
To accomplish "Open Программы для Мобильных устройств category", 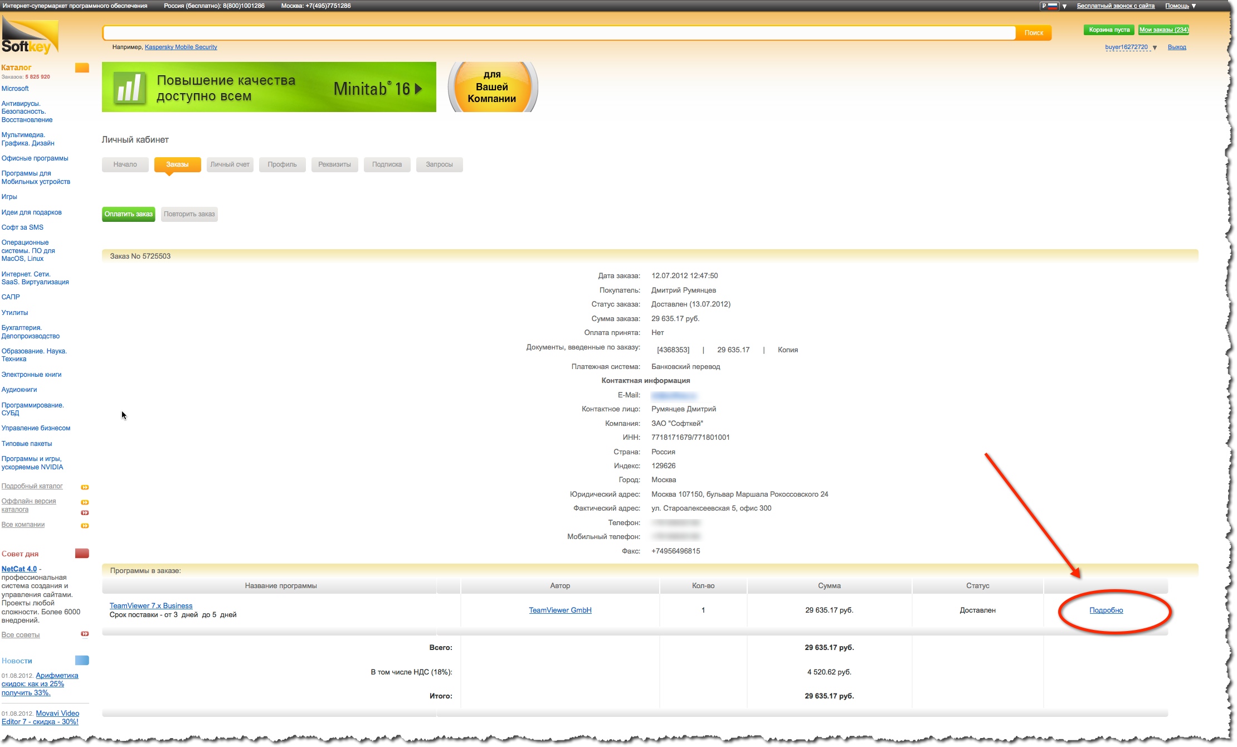I will (x=36, y=178).
